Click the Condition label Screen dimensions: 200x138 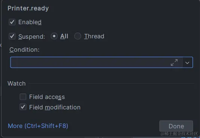pyautogui.click(x=24, y=49)
